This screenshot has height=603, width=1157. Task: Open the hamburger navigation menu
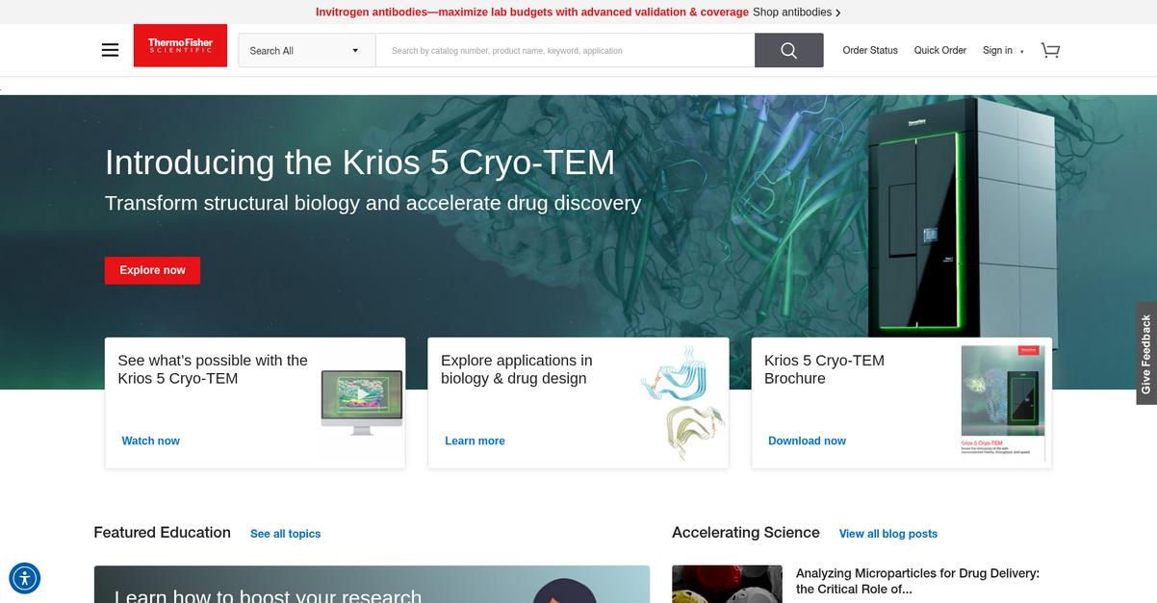coord(110,50)
